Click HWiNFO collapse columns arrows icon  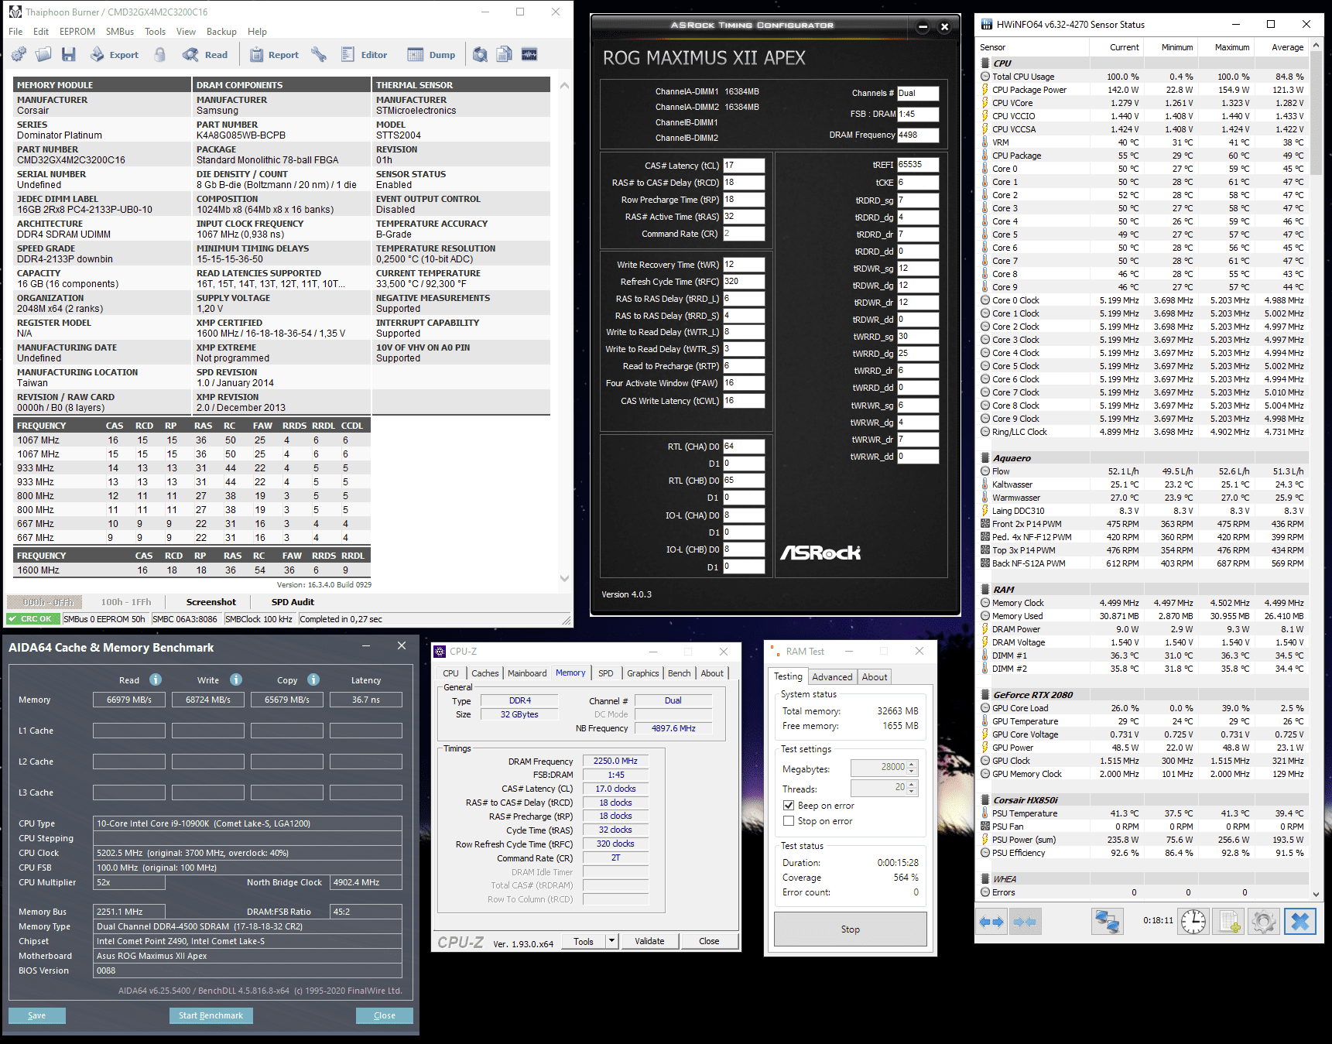[x=1025, y=922]
